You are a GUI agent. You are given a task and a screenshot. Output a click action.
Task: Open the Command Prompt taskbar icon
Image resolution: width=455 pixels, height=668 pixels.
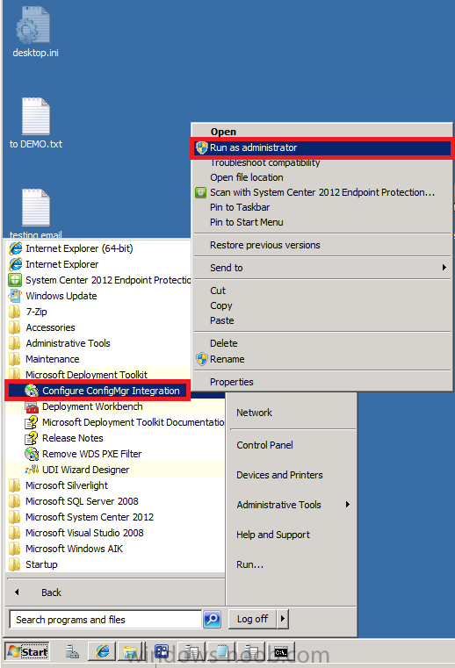280,652
